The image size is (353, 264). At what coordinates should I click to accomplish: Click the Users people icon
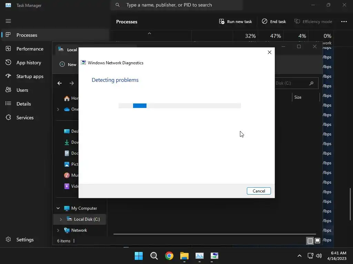tap(8, 90)
